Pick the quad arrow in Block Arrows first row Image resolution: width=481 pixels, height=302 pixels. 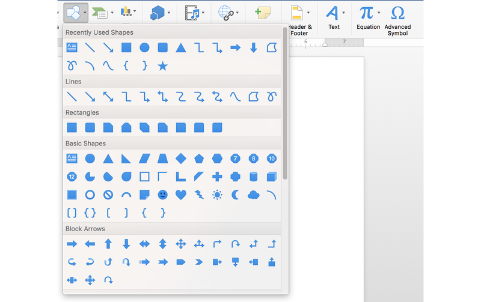pyautogui.click(x=181, y=244)
